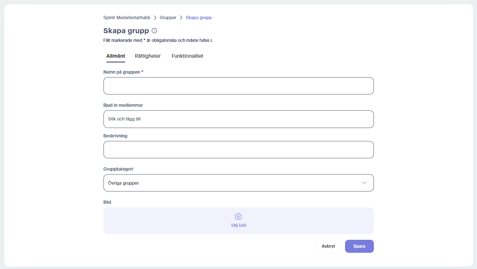Image resolution: width=477 pixels, height=269 pixels.
Task: Click the Skapa grupp heading
Action: 126,31
